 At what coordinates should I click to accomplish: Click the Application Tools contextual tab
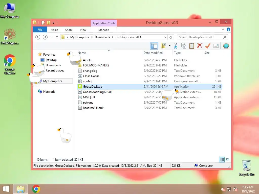pos(104,23)
